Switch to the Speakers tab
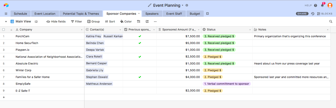This screenshot has width=336, height=108. (x=152, y=14)
